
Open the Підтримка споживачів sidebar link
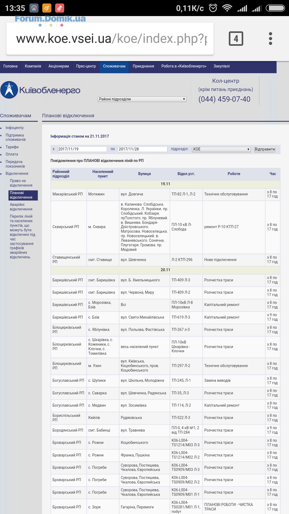pos(16,137)
